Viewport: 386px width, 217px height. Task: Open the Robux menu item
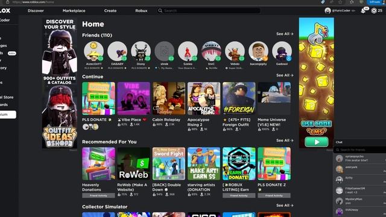click(141, 11)
